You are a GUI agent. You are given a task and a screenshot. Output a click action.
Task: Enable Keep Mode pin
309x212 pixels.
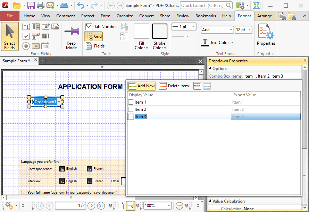[x=71, y=37]
